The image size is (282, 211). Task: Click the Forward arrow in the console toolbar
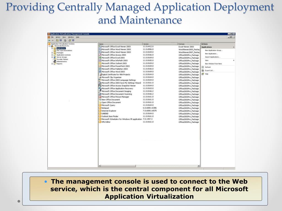pos(53,41)
